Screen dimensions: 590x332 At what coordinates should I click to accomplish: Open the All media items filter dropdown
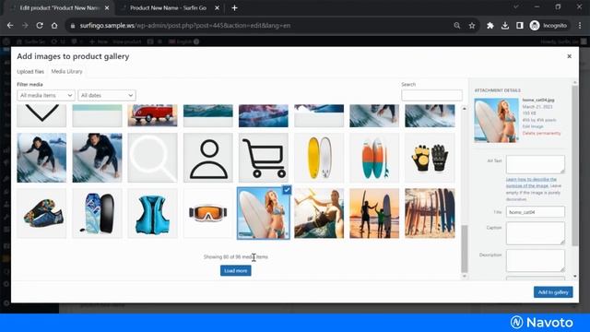click(x=46, y=96)
